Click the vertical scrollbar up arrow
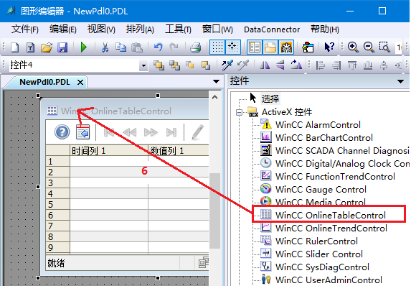The height and width of the screenshot is (286, 411). click(214, 97)
